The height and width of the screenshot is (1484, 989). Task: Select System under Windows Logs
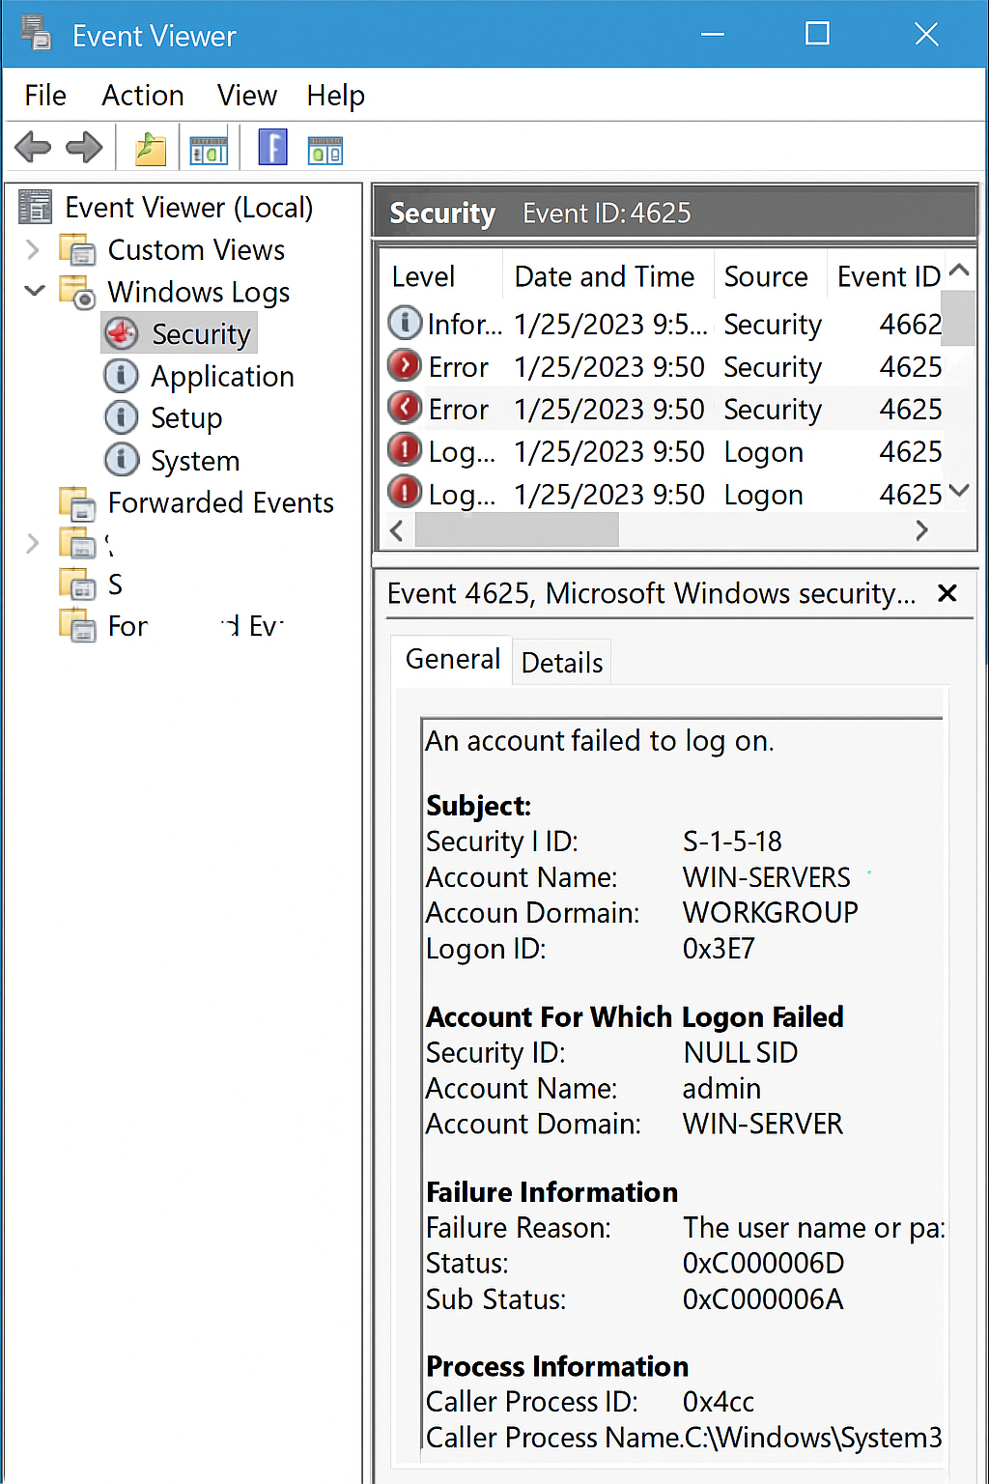point(195,461)
